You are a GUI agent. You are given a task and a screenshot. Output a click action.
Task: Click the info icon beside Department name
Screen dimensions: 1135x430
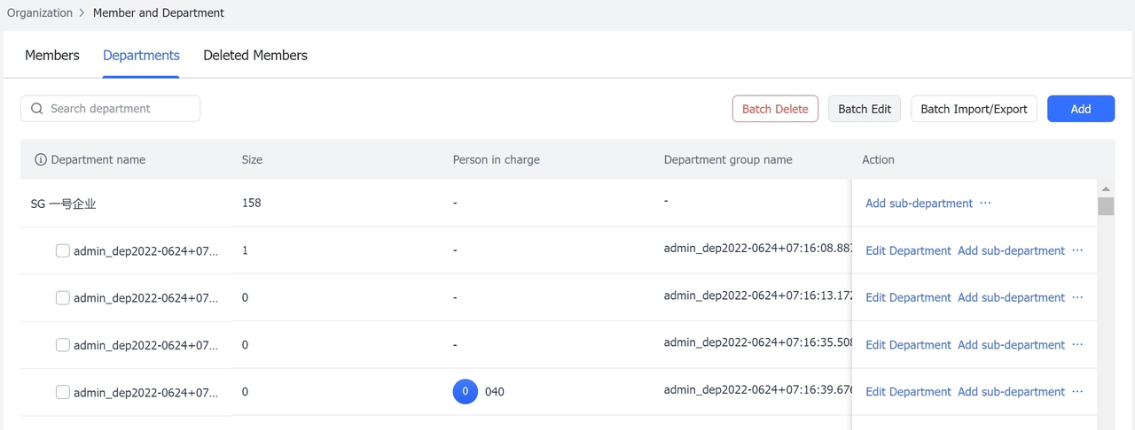click(40, 160)
